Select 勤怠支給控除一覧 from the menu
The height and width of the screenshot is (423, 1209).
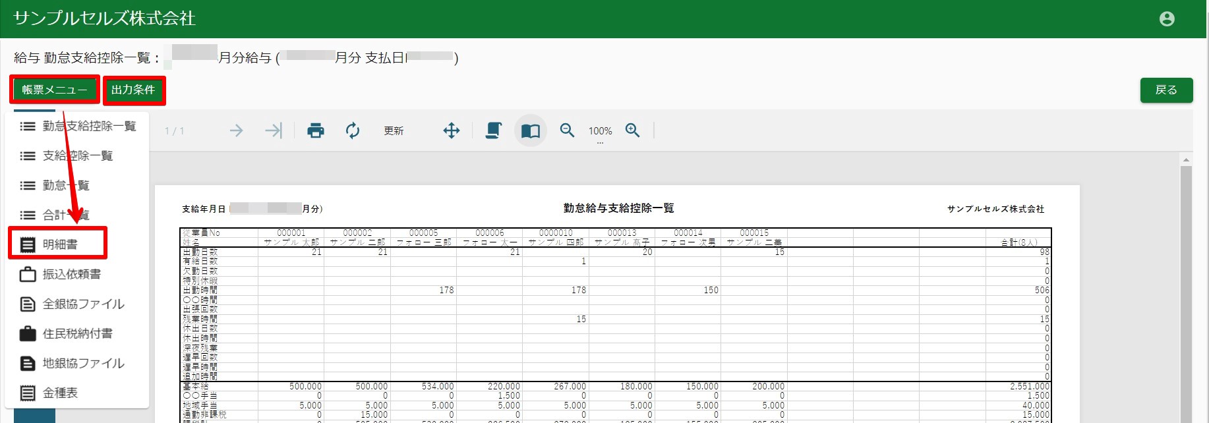[x=78, y=126]
